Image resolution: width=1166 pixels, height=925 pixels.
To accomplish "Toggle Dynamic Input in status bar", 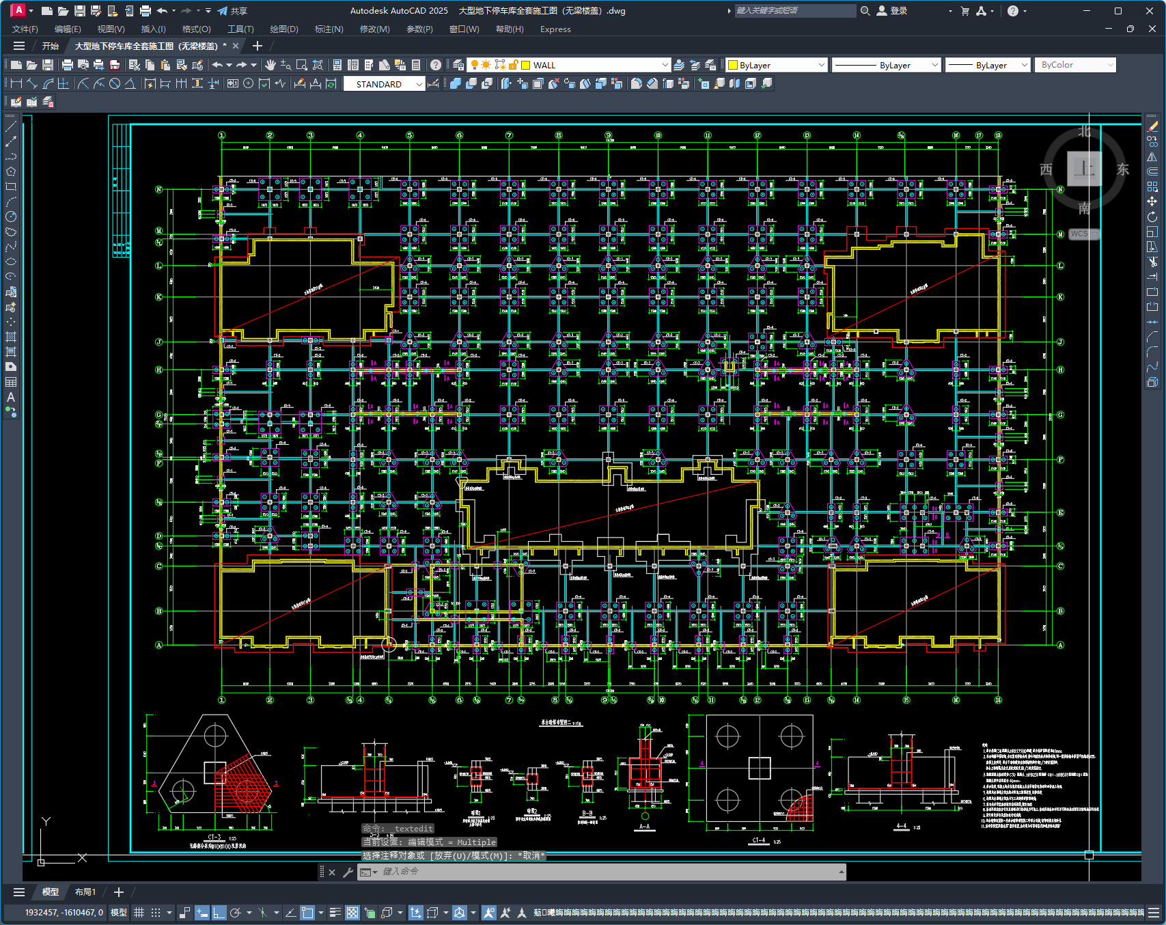I will 202,913.
